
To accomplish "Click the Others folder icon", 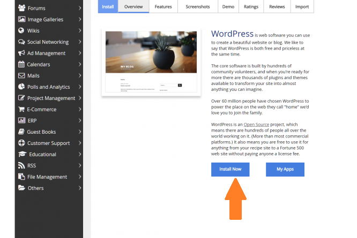I will (x=21, y=188).
